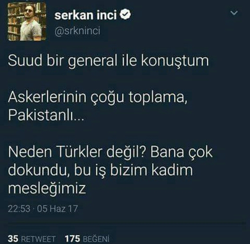Screen dimensions: 250x244
Task: Open the BEĞENİ likes label
Action: [x=96, y=239]
